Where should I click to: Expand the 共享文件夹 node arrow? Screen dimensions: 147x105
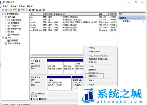point(6,26)
